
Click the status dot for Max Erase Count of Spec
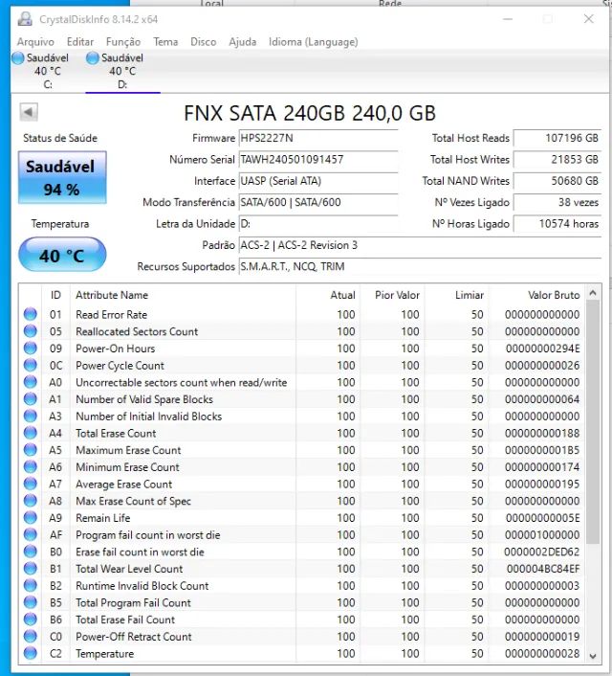tap(31, 501)
